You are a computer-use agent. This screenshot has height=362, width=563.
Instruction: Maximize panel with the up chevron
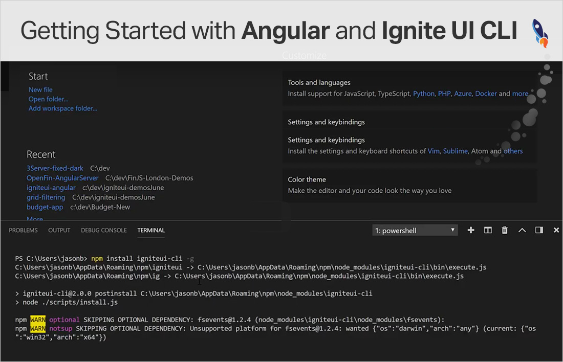(522, 231)
